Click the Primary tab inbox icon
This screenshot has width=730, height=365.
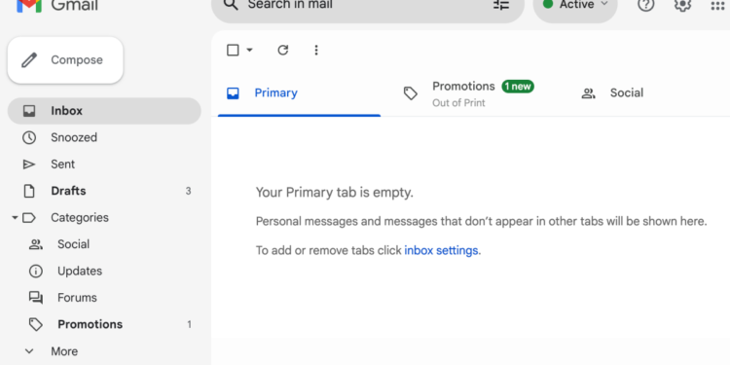(233, 93)
